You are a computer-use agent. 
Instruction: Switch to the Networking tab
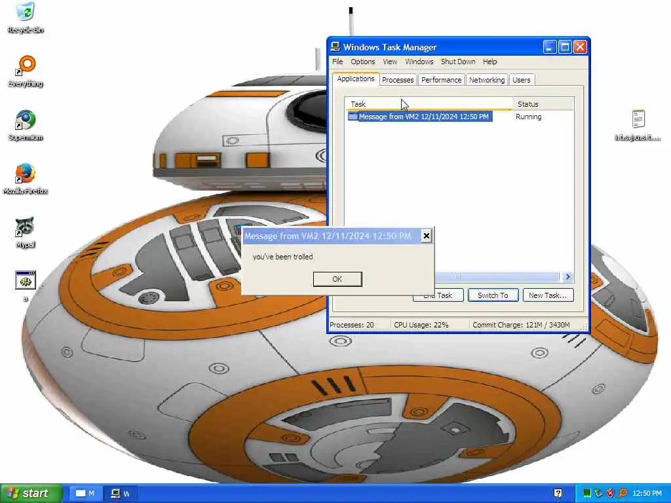click(487, 80)
